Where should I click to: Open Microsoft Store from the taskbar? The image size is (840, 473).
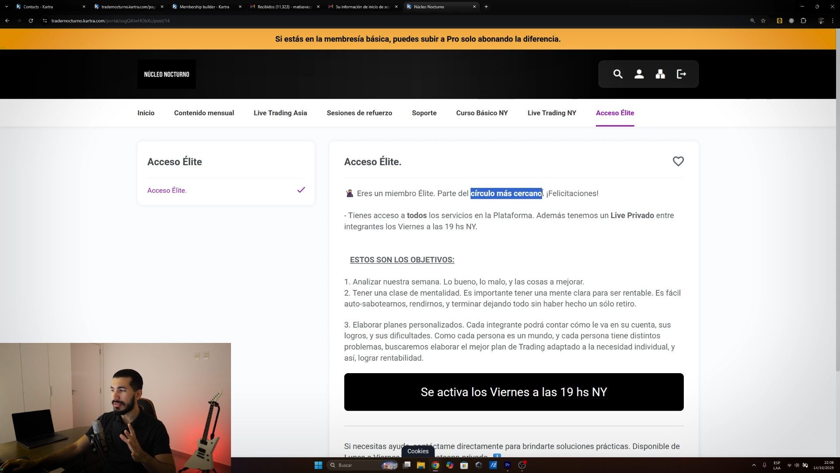pos(464,465)
